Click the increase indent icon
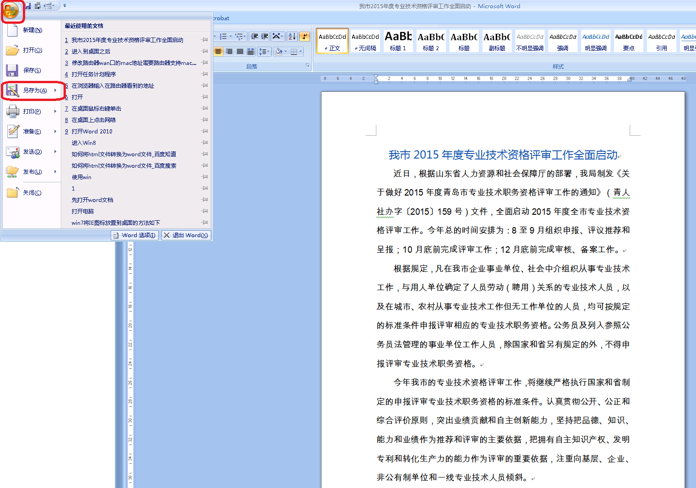The width and height of the screenshot is (696, 488). tap(264, 37)
